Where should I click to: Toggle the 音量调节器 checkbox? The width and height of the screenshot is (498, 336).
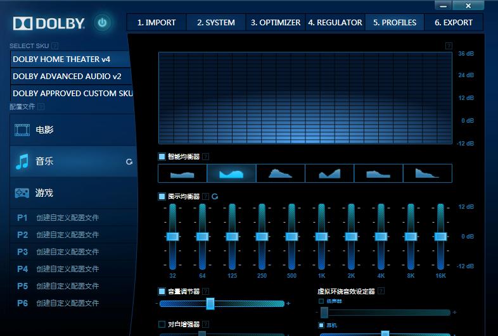pyautogui.click(x=162, y=291)
